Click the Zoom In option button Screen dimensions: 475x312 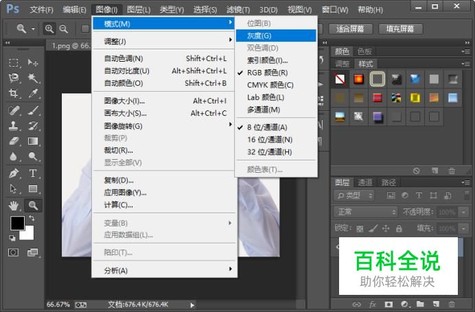[49, 29]
